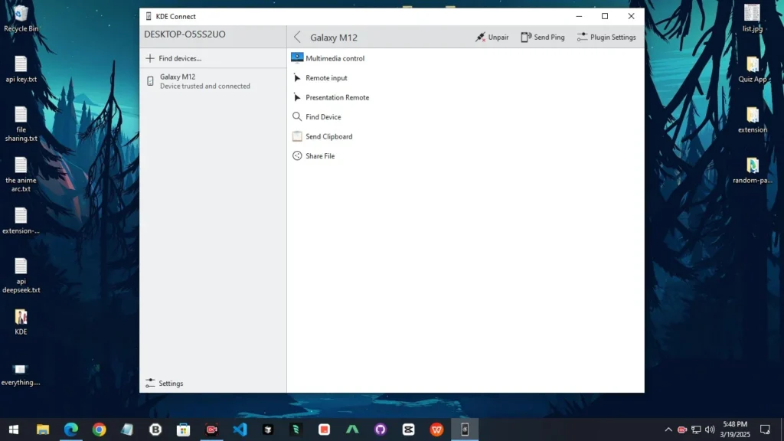Click the DESKTOP-O5SS2UO device name

(185, 34)
